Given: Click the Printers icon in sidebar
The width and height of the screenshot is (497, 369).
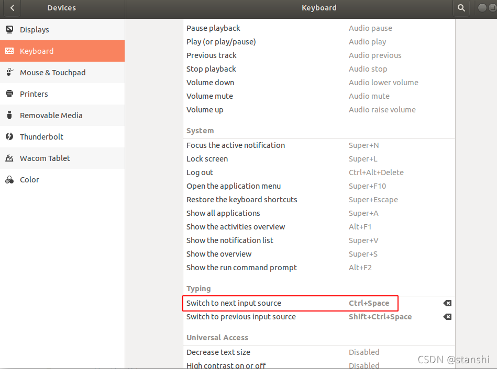Looking at the screenshot, I should click(x=9, y=94).
